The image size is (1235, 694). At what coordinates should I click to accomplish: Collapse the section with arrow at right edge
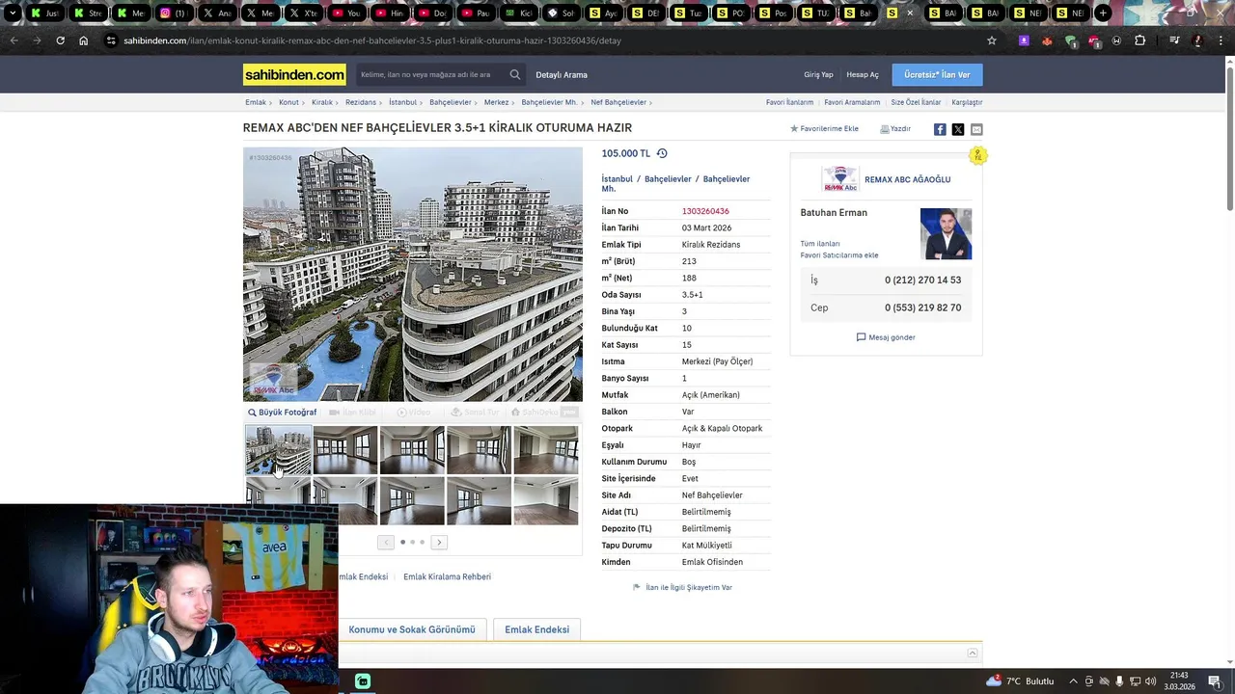(973, 653)
